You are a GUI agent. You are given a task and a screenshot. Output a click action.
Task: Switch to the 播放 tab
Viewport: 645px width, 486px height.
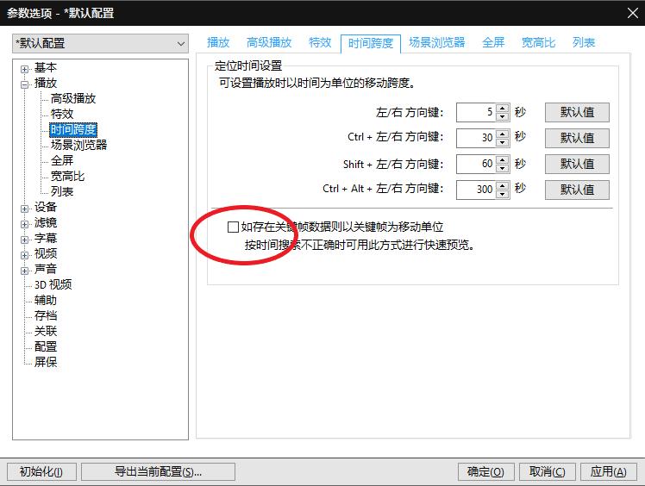click(218, 42)
